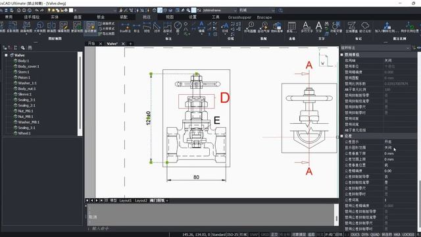Select the aligned dimension tool
The width and height of the screenshot is (421, 237).
[x=157, y=27]
